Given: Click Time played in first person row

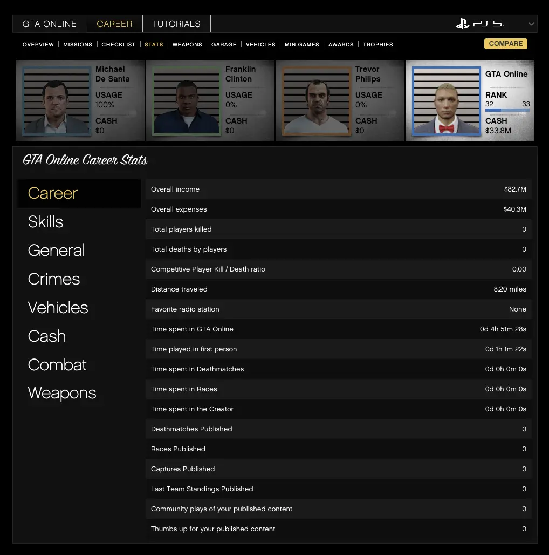Looking at the screenshot, I should tap(338, 349).
